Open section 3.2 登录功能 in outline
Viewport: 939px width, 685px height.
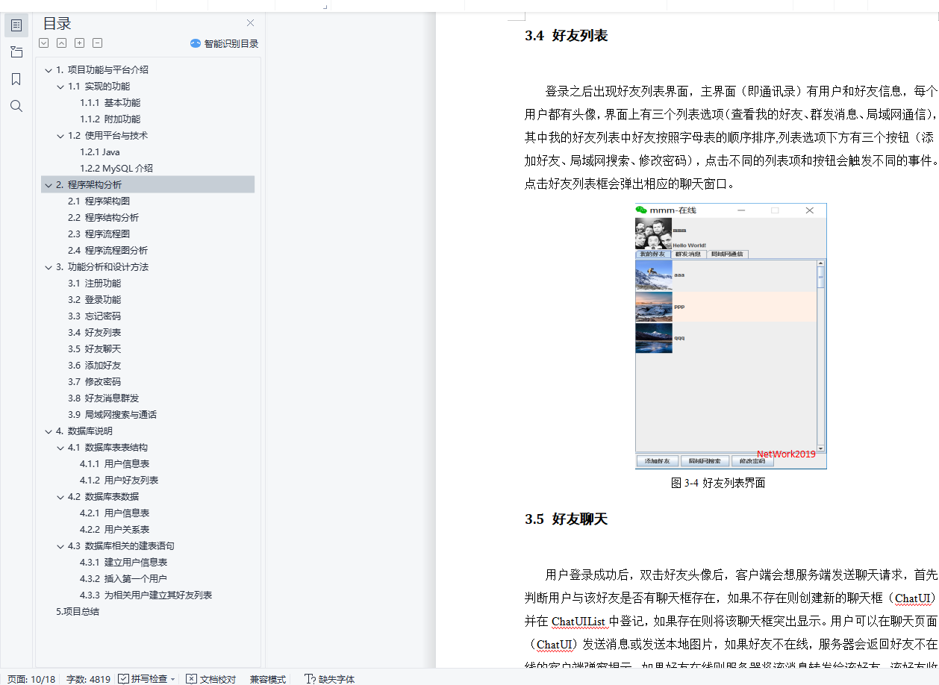pos(94,300)
